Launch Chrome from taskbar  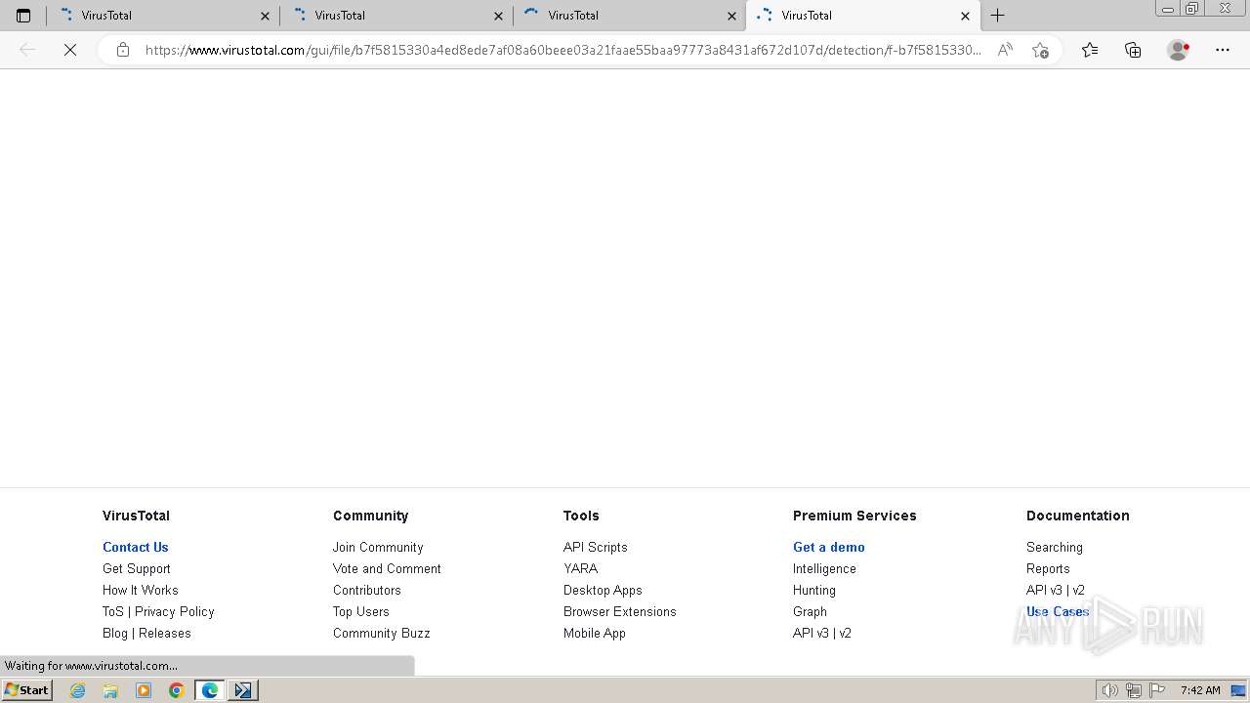coord(176,690)
